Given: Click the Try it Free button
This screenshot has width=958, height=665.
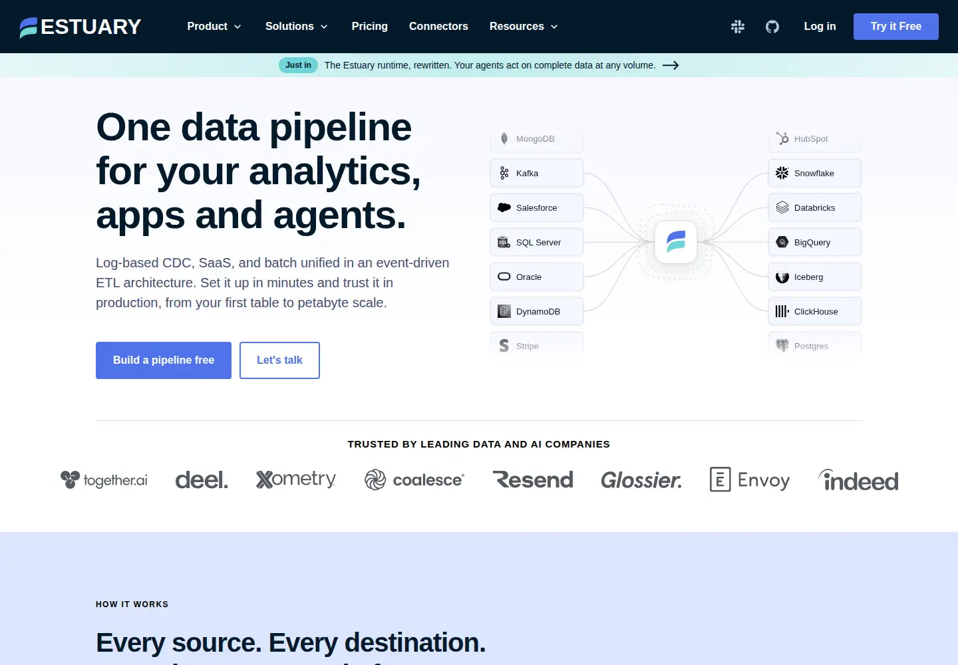Looking at the screenshot, I should click(896, 27).
